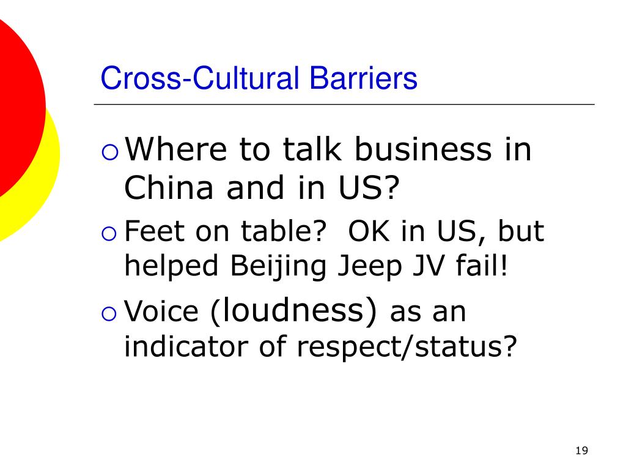Click the text 'China and in US?'
The height and width of the screenshot is (470, 626).
(x=262, y=187)
